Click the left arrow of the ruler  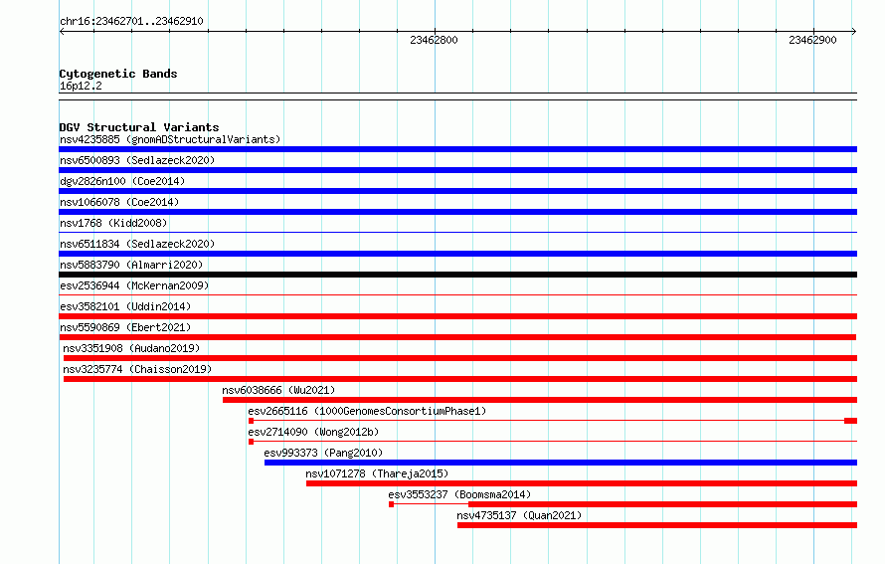coord(62,32)
